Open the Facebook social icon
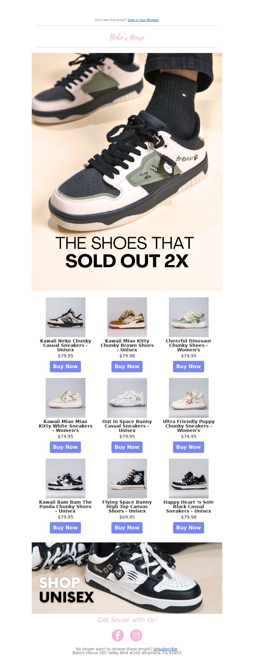Screen dimensions: 254x670 tap(117, 635)
